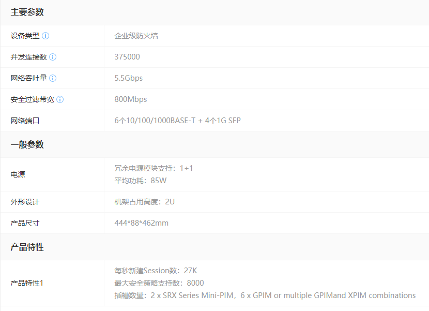Screen dimensions: 429x311
Task: Click the 800Mbps bandwidth value
Action: click(130, 99)
